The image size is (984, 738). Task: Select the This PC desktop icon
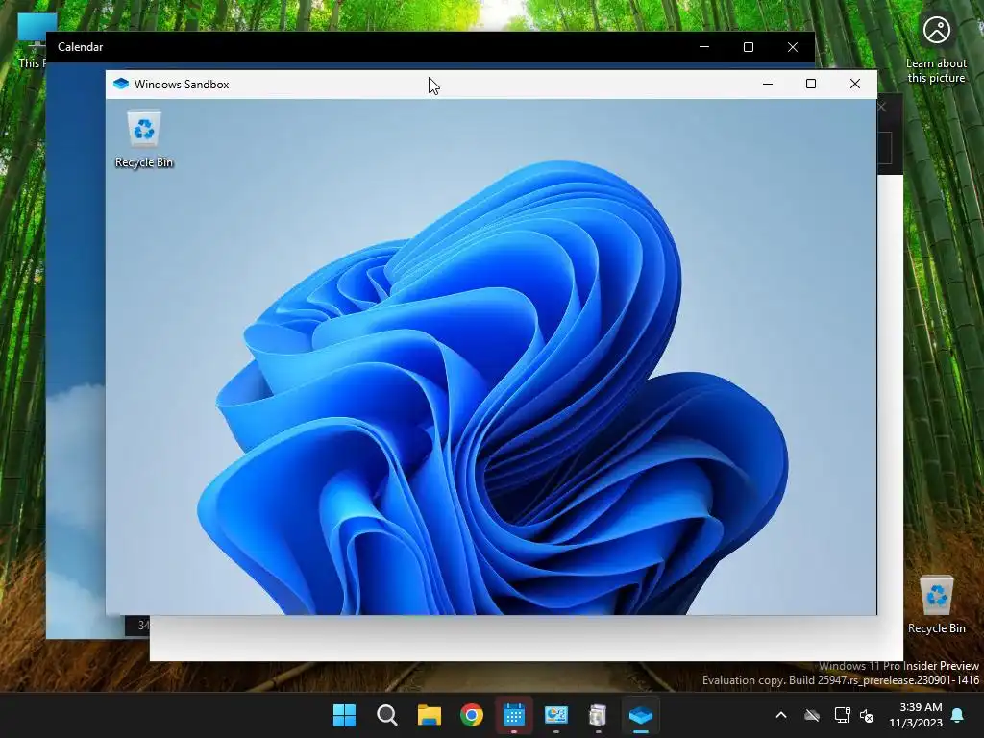tap(32, 40)
